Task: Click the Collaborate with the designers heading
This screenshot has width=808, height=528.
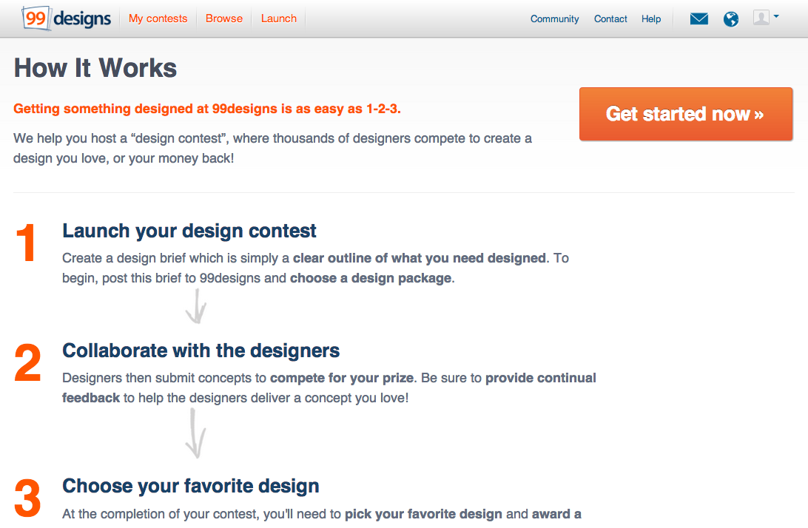Action: (x=201, y=351)
